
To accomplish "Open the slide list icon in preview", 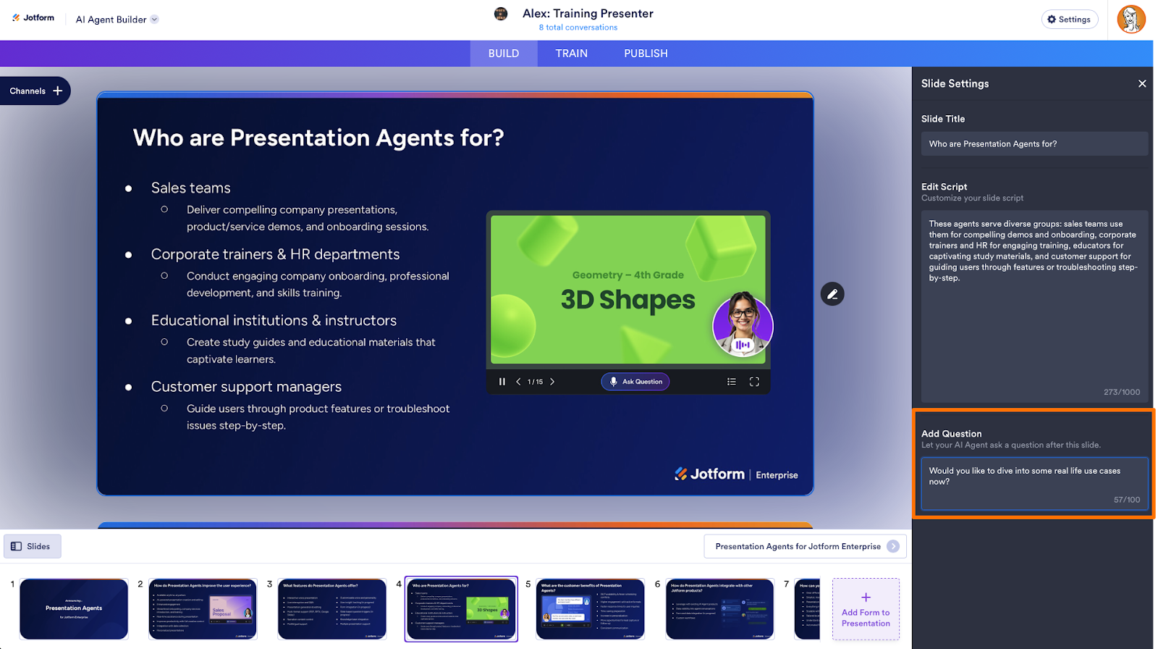I will 732,382.
